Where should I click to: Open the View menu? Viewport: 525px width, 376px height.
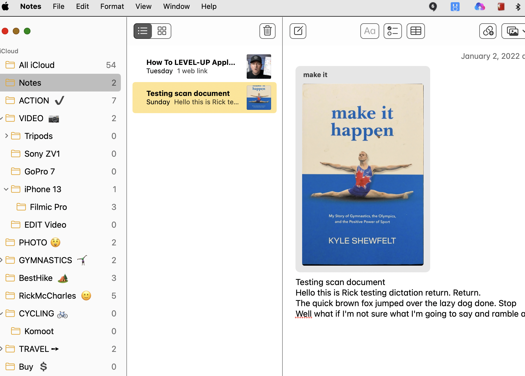pyautogui.click(x=143, y=6)
